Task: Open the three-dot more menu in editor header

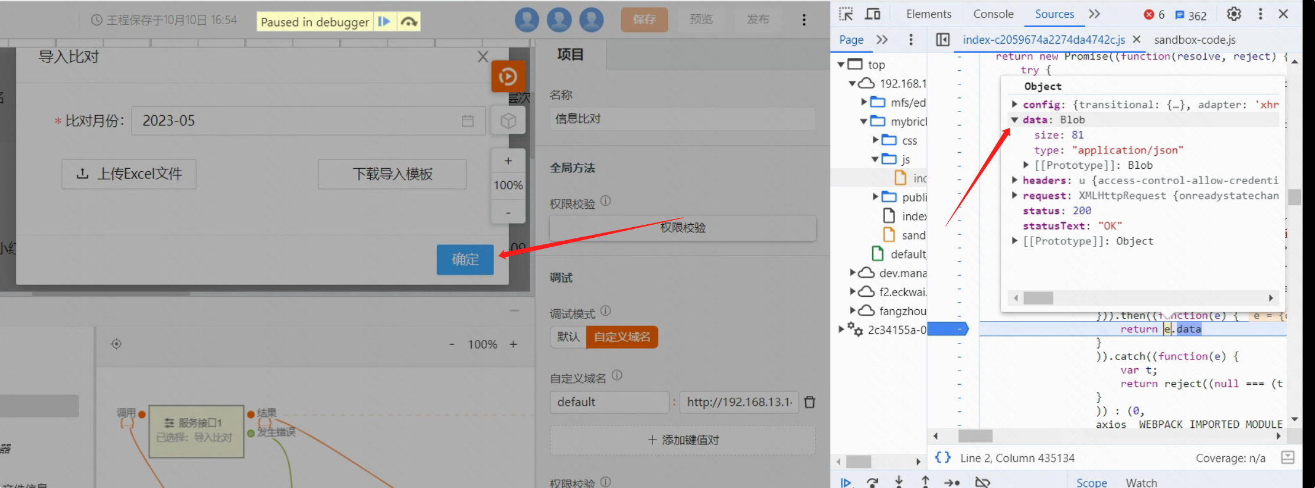Action: (804, 20)
